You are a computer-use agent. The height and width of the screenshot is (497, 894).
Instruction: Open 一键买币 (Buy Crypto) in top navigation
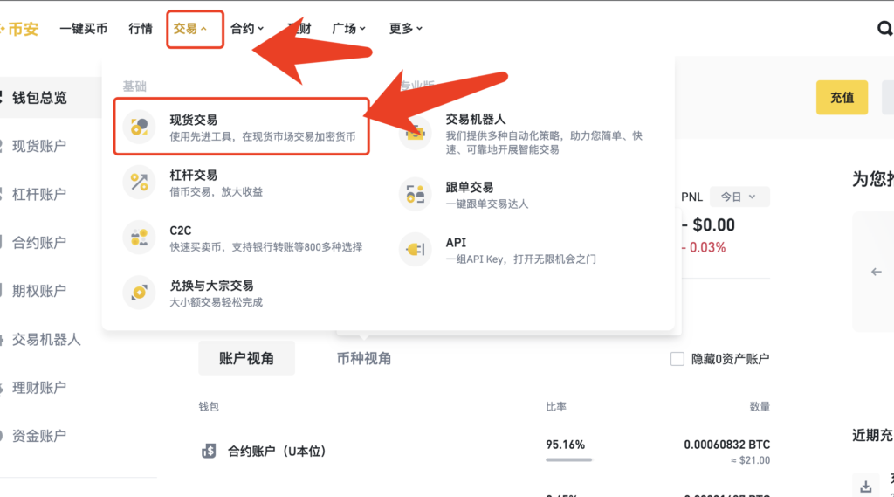pos(83,29)
